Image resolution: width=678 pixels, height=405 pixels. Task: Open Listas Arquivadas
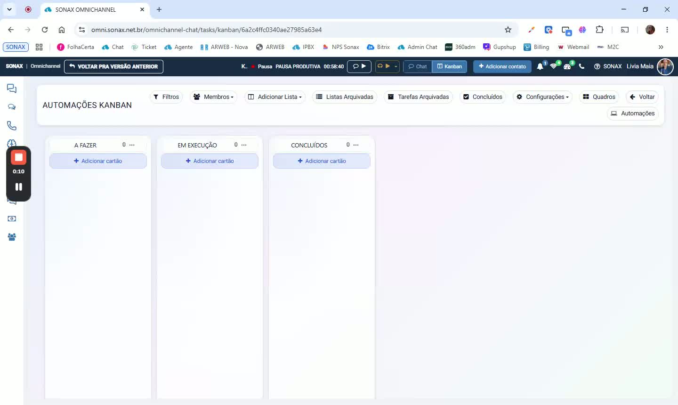[345, 97]
